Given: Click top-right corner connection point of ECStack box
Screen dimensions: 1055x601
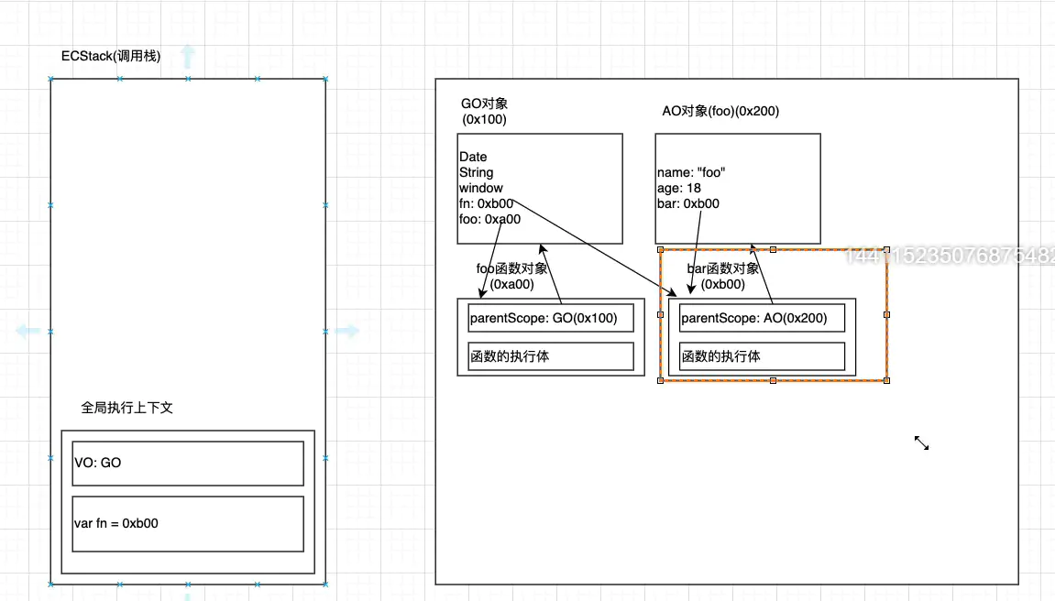Looking at the screenshot, I should tap(325, 80).
